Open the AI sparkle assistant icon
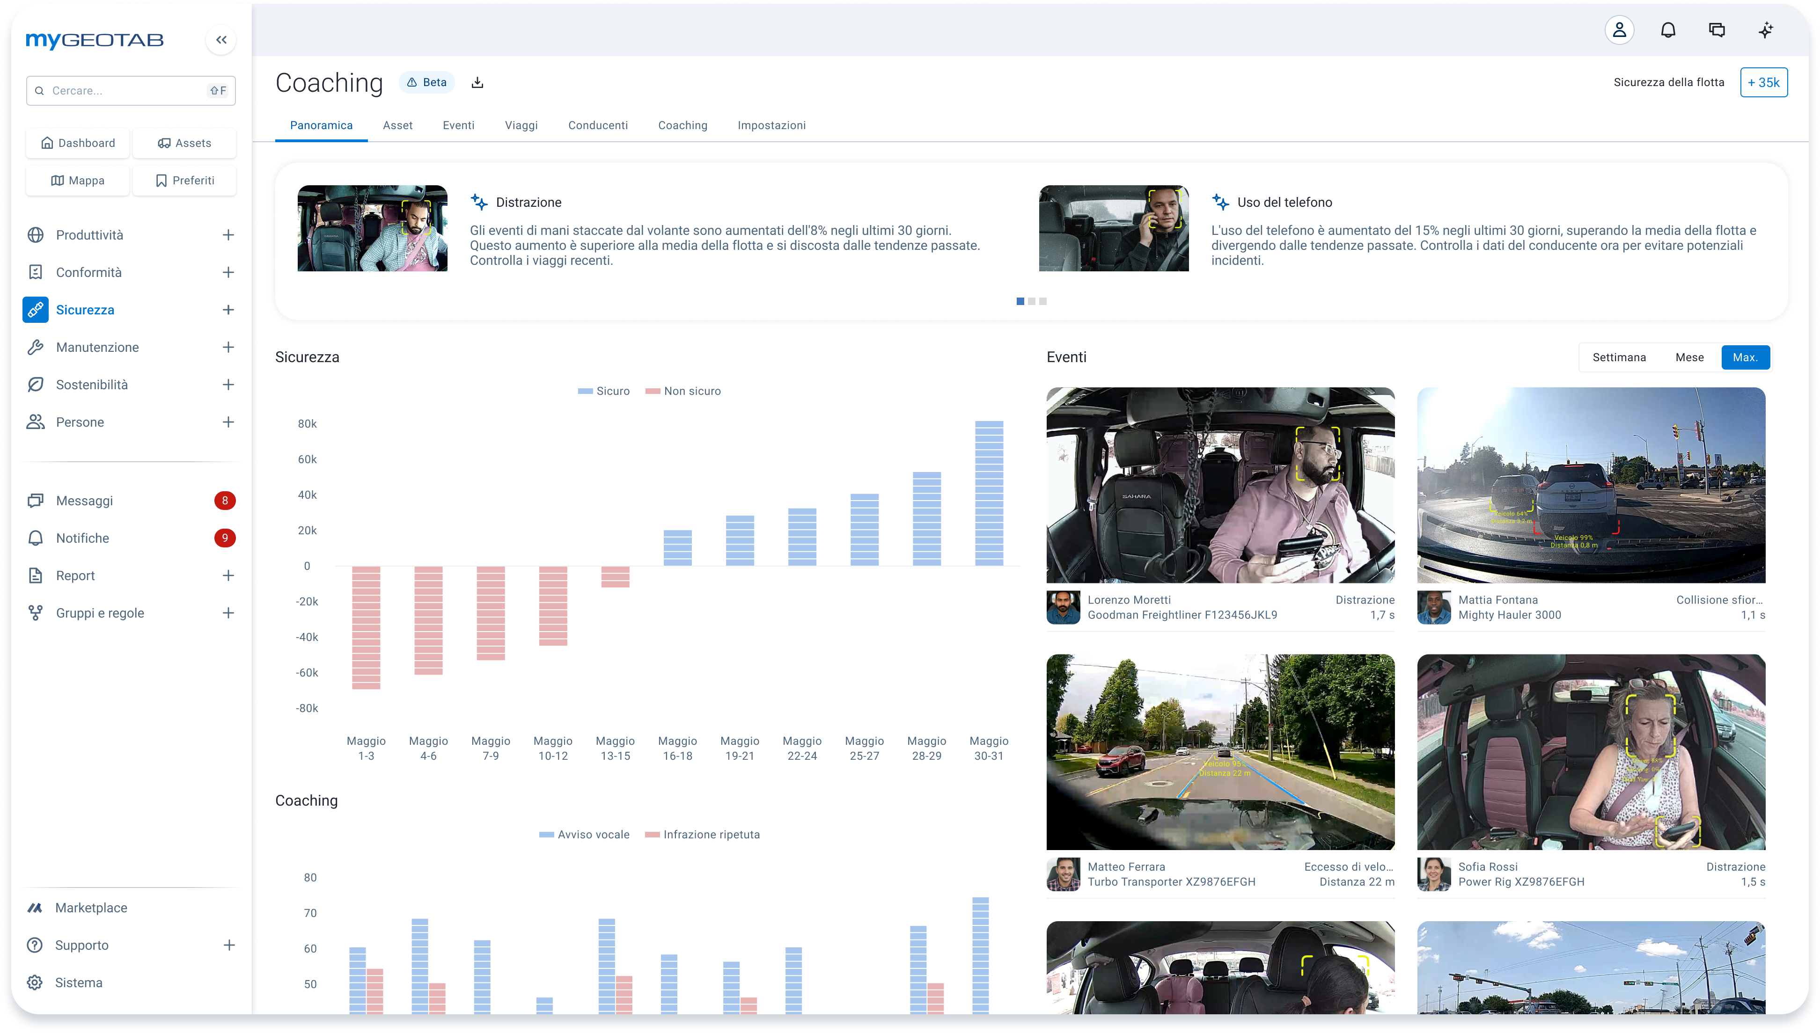This screenshot has width=1820, height=1033. pos(1765,30)
